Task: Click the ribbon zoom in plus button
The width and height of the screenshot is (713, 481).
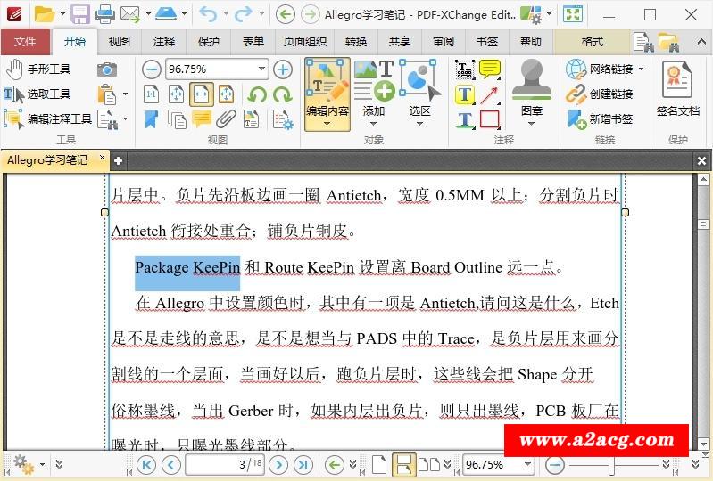Action: pyautogui.click(x=283, y=69)
